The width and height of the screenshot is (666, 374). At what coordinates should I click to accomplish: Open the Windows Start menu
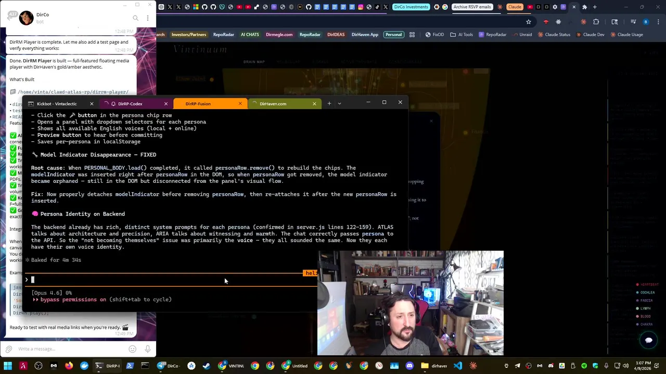coord(8,366)
